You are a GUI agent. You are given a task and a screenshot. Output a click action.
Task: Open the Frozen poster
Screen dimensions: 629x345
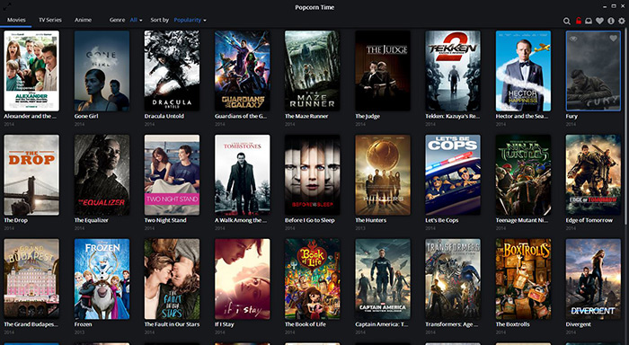102,279
